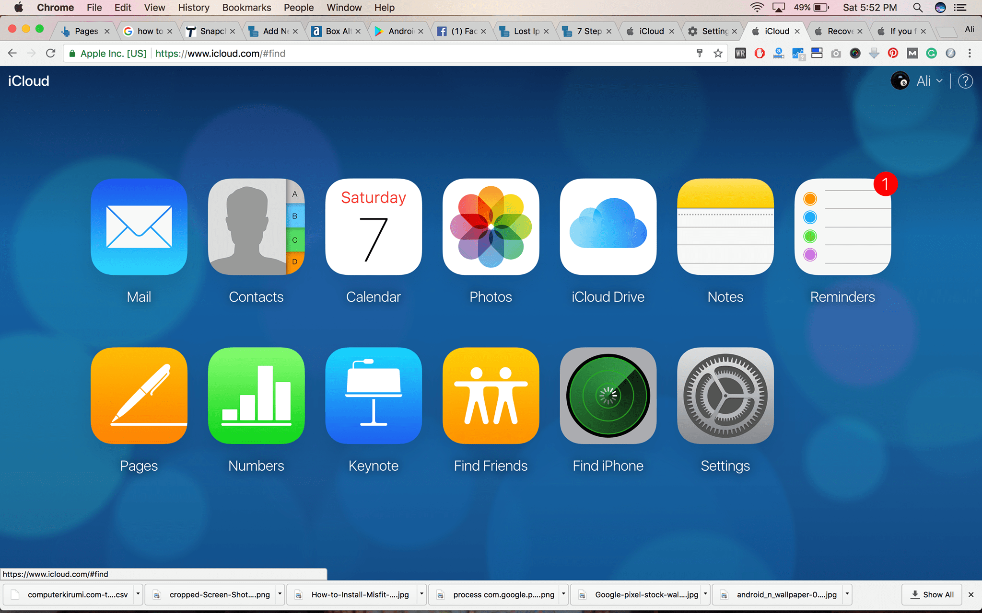The width and height of the screenshot is (982, 613).
Task: Expand the Ali account dropdown
Action: (929, 81)
